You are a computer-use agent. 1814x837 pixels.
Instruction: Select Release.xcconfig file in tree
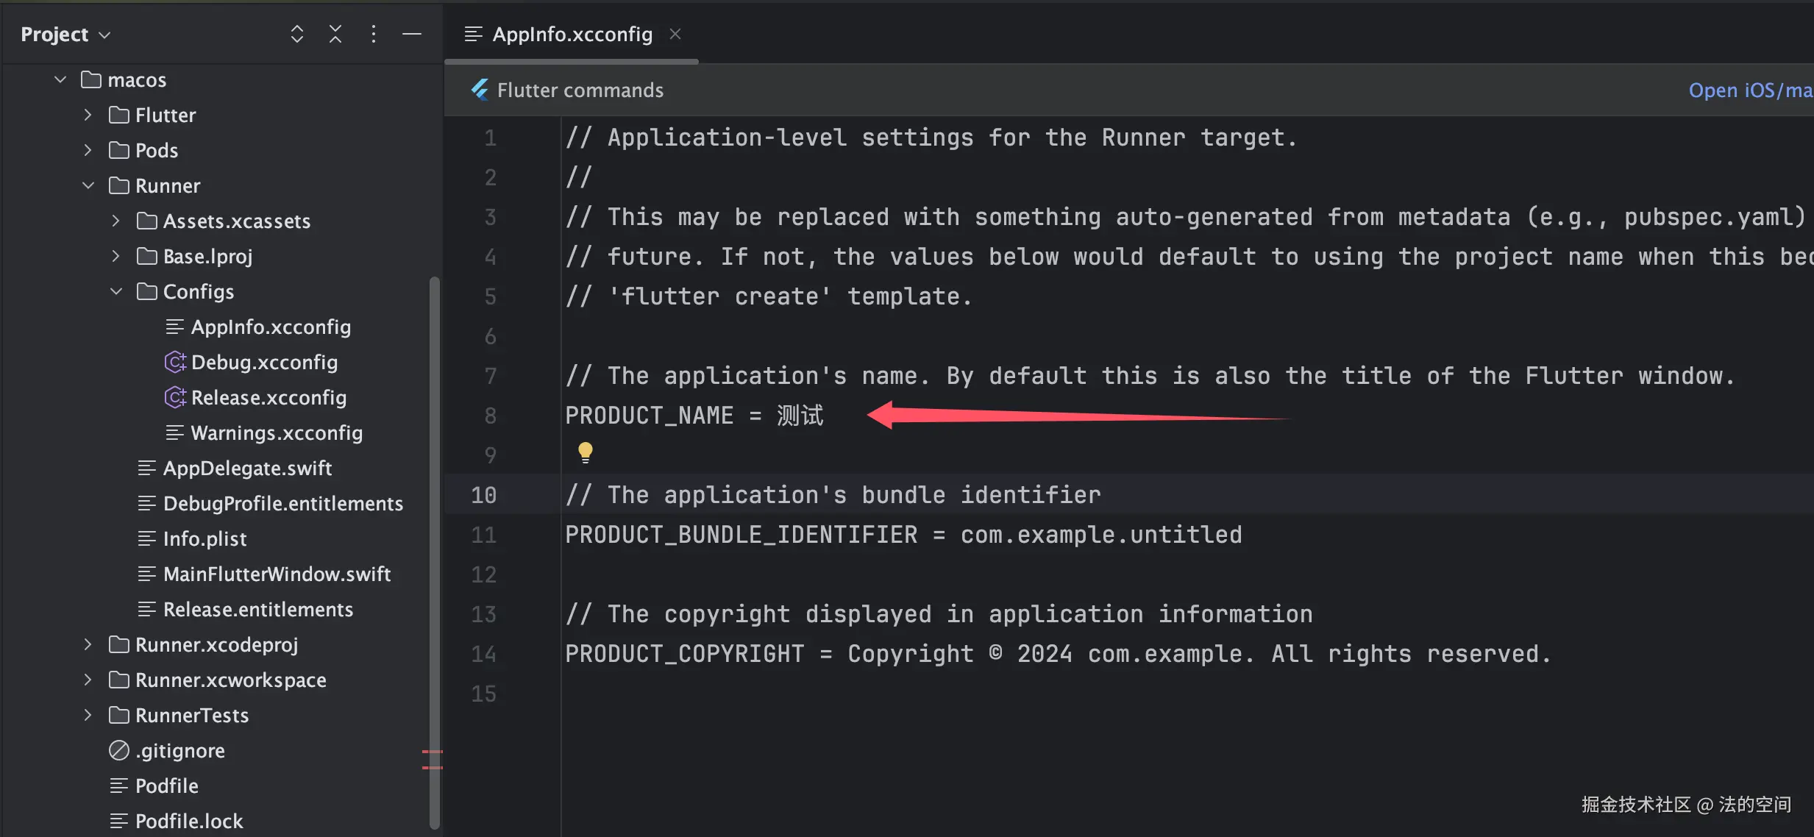pos(268,397)
